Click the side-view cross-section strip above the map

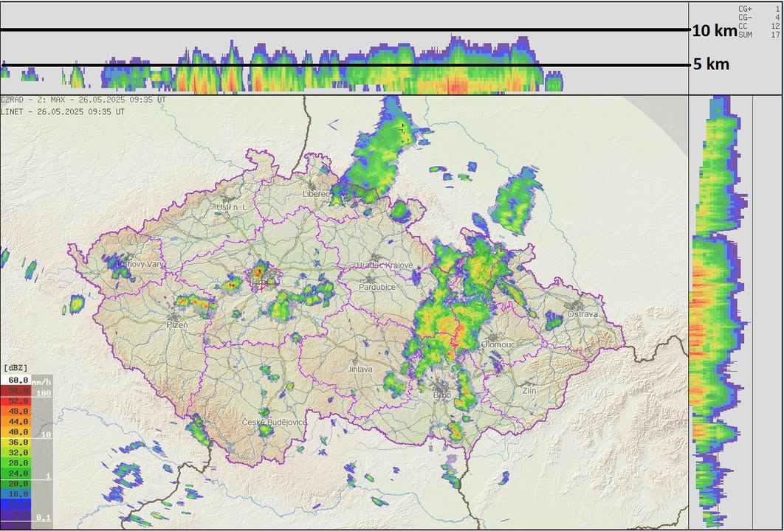[x=345, y=49]
